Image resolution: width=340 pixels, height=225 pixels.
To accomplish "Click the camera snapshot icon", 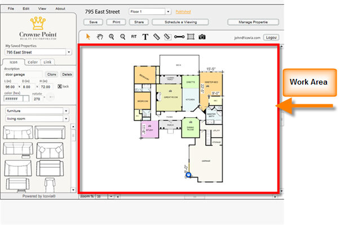I will [x=202, y=37].
